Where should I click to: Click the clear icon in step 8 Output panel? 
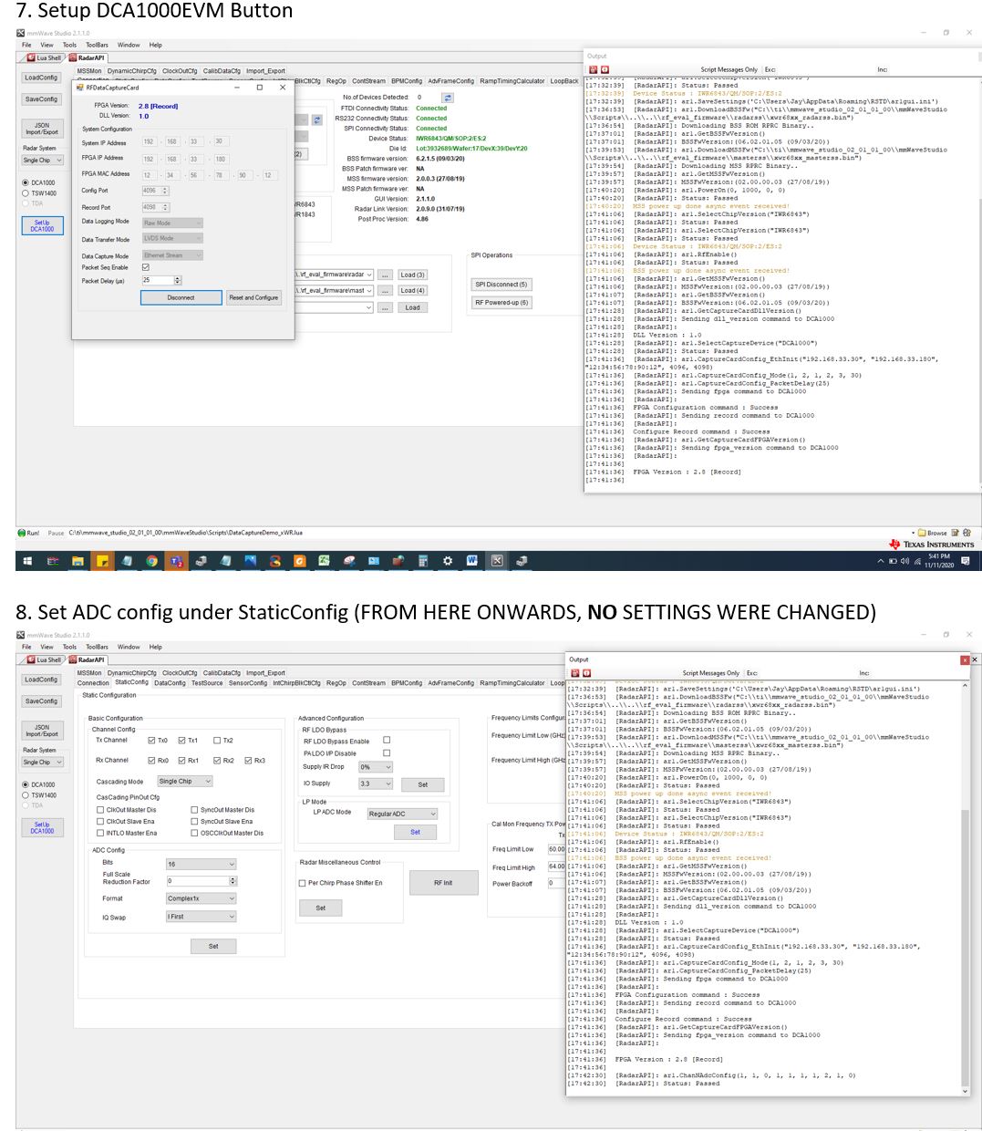[586, 673]
